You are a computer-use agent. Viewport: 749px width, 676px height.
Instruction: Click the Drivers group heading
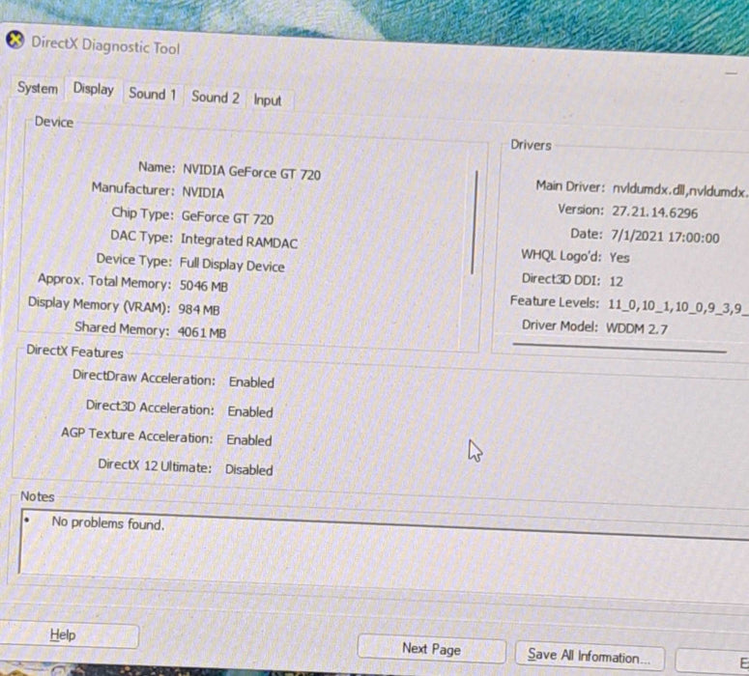click(531, 145)
